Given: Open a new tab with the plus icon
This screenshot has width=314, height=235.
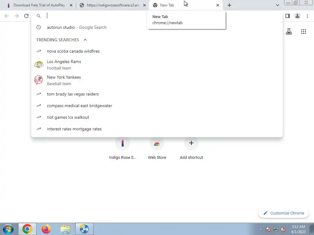Looking at the screenshot, I should click(x=229, y=5).
